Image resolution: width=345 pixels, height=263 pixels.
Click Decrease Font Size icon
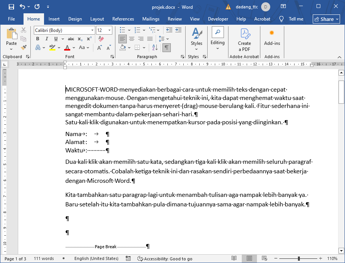[109, 48]
